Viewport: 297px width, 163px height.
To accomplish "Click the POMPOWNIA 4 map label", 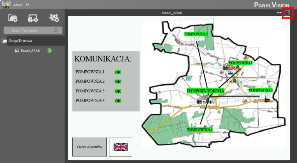I will coord(200,130).
